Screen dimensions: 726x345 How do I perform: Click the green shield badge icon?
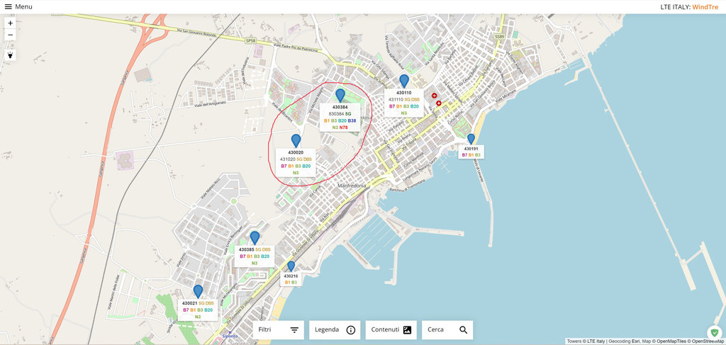(713, 332)
